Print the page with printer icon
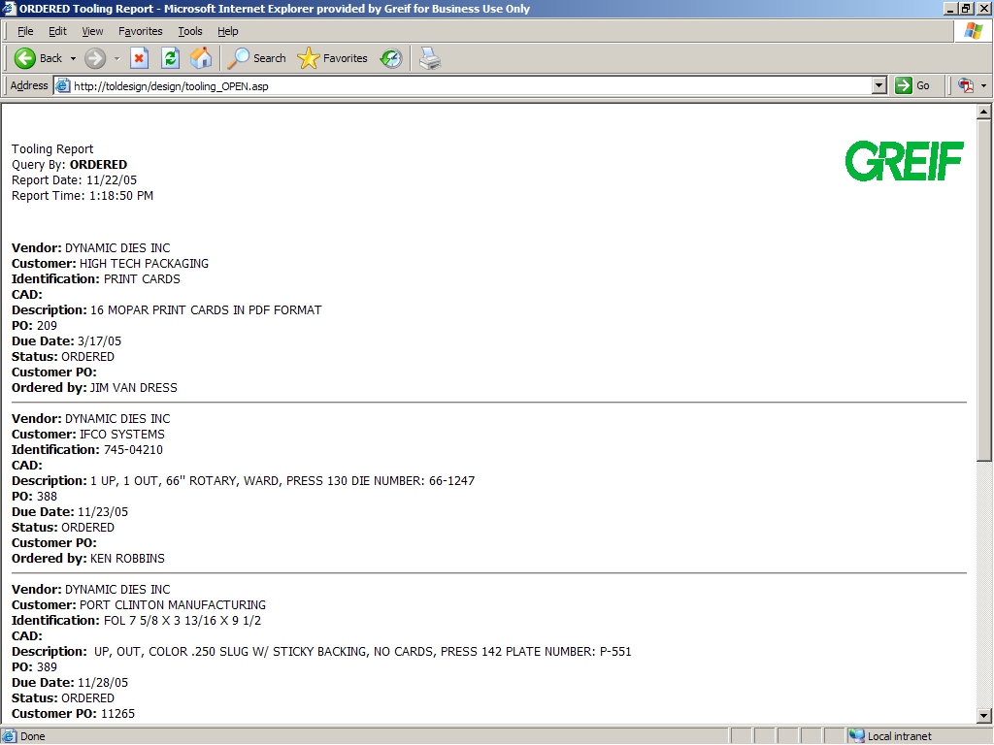Screen dimensions: 994x745 tap(430, 58)
